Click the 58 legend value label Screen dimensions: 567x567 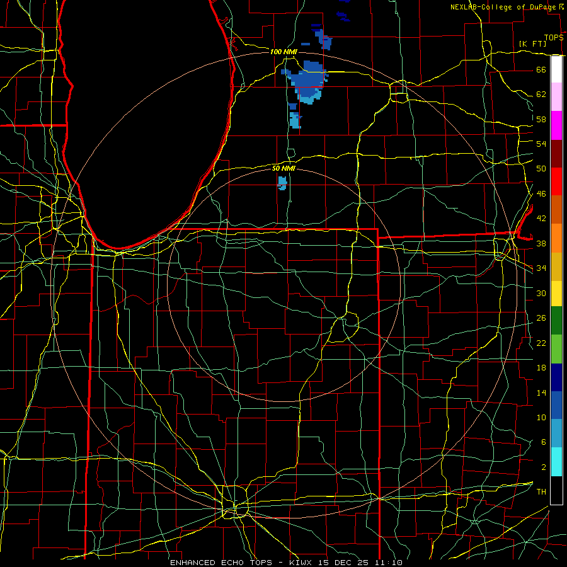(541, 119)
